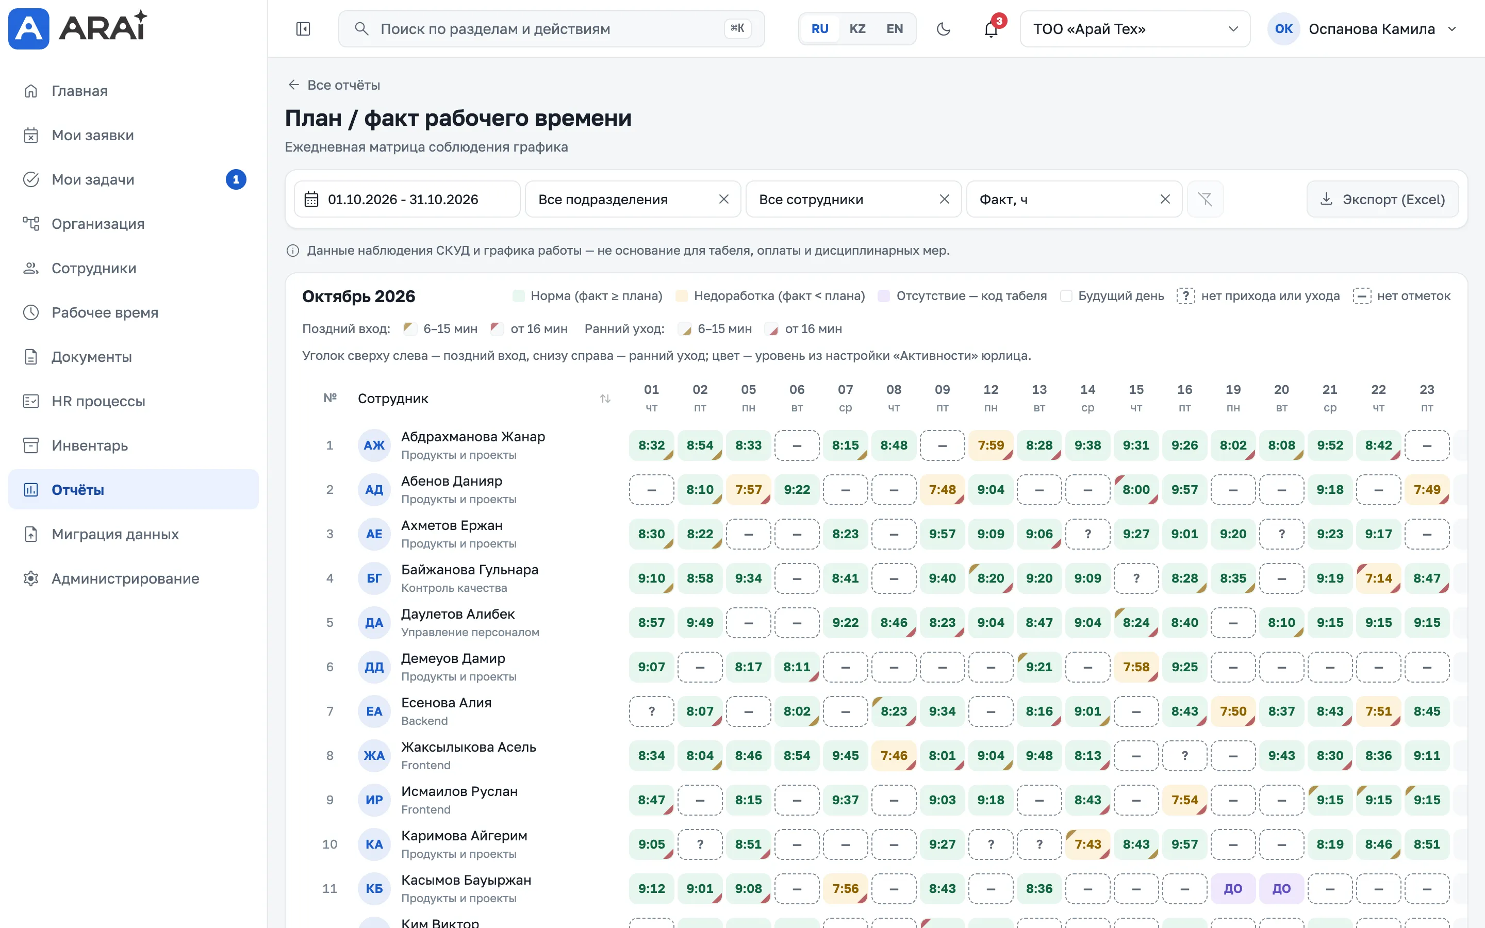The height and width of the screenshot is (928, 1485).
Task: Select RU language option
Action: (x=820, y=29)
